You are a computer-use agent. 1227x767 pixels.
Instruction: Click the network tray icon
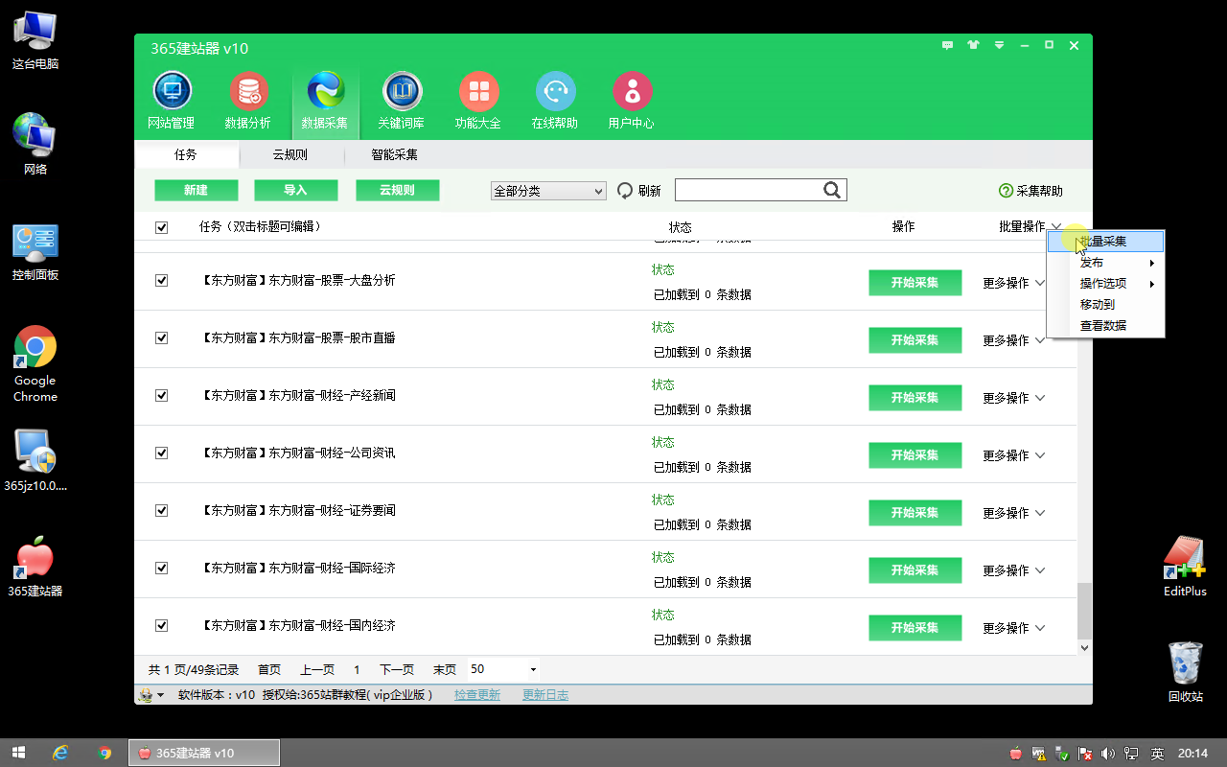[1132, 754]
